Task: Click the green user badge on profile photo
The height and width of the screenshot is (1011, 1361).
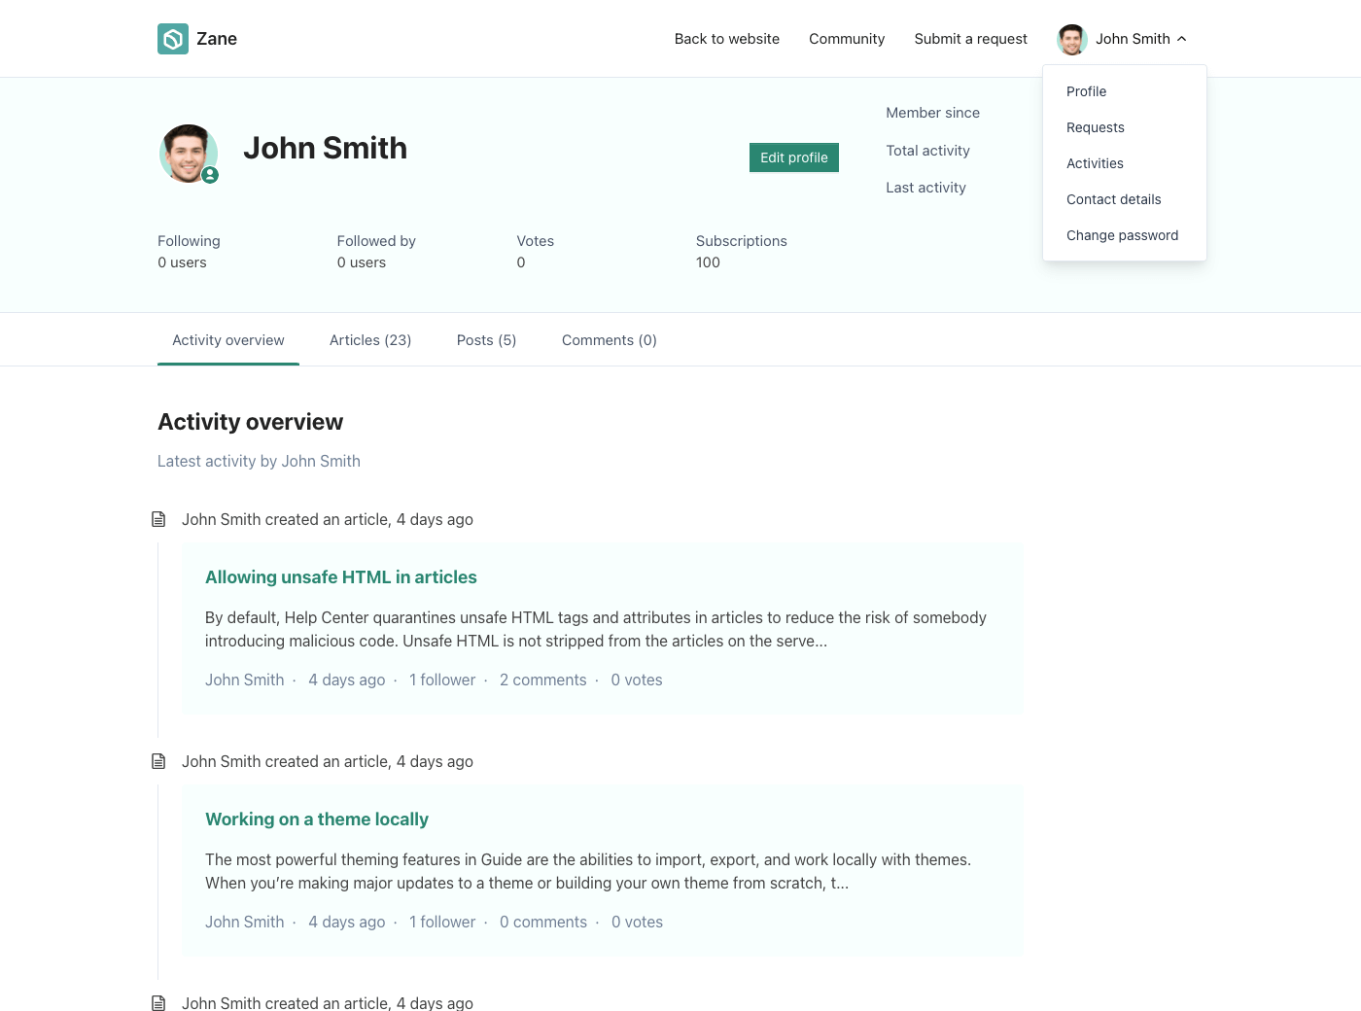Action: [x=210, y=176]
